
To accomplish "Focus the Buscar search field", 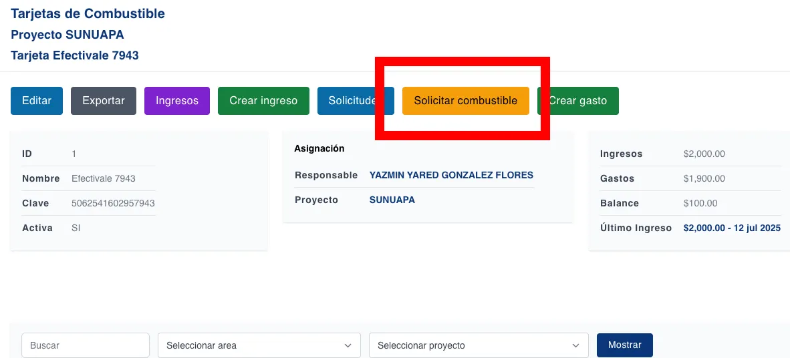I will coord(86,345).
